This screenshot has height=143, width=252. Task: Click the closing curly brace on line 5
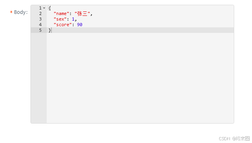[x=49, y=30]
